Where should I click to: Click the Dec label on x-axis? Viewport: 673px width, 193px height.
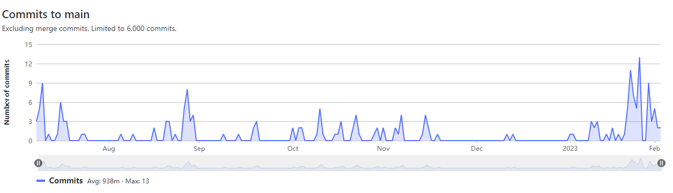[477, 148]
